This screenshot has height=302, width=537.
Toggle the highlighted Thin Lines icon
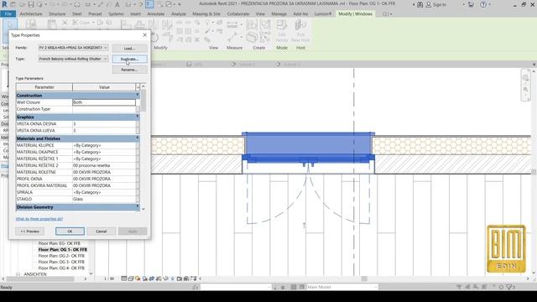[x=149, y=4]
